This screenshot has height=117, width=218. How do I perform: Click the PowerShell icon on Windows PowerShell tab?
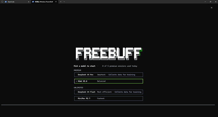[33, 2]
